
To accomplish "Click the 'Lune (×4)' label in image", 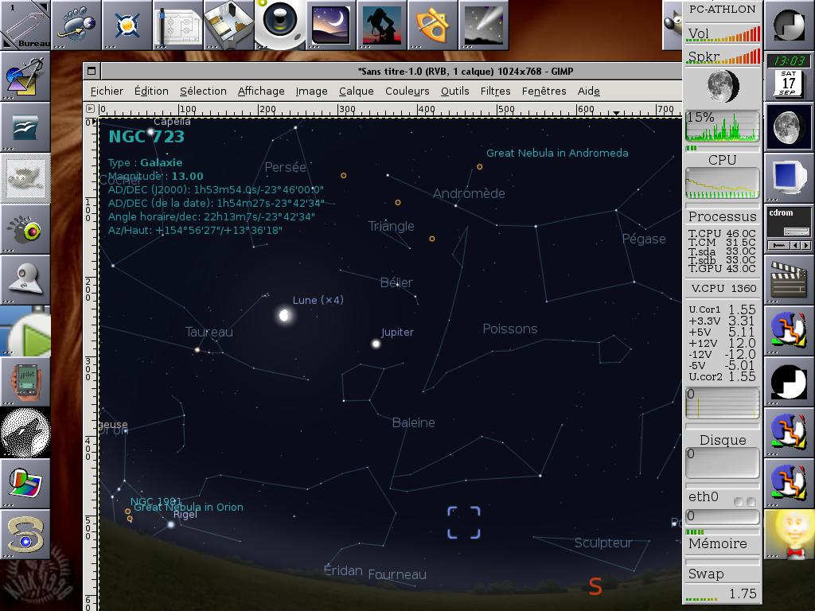I will [318, 300].
